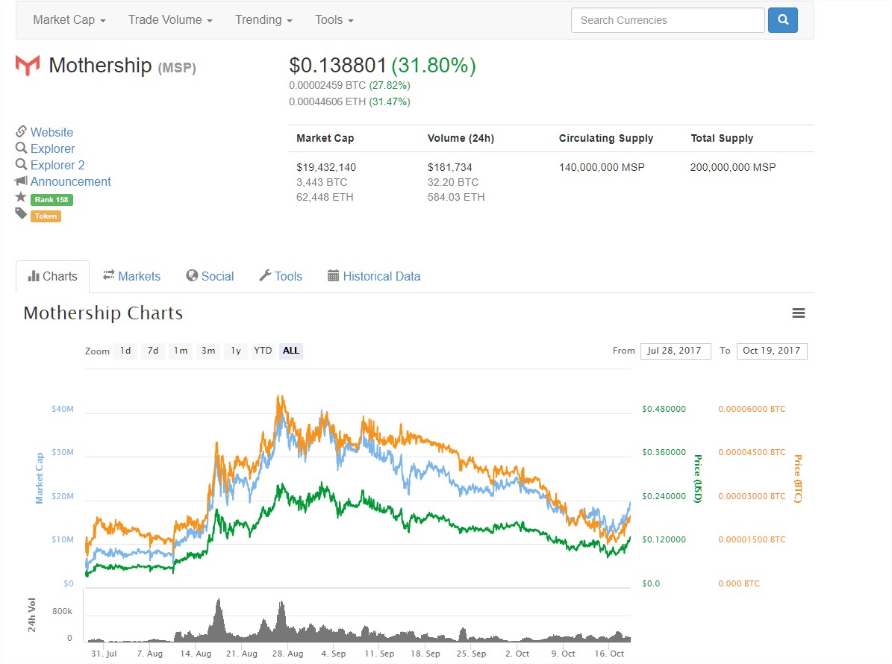Viewport: 892px width, 664px height.
Task: Set chart zoom to 7d
Action: point(153,351)
